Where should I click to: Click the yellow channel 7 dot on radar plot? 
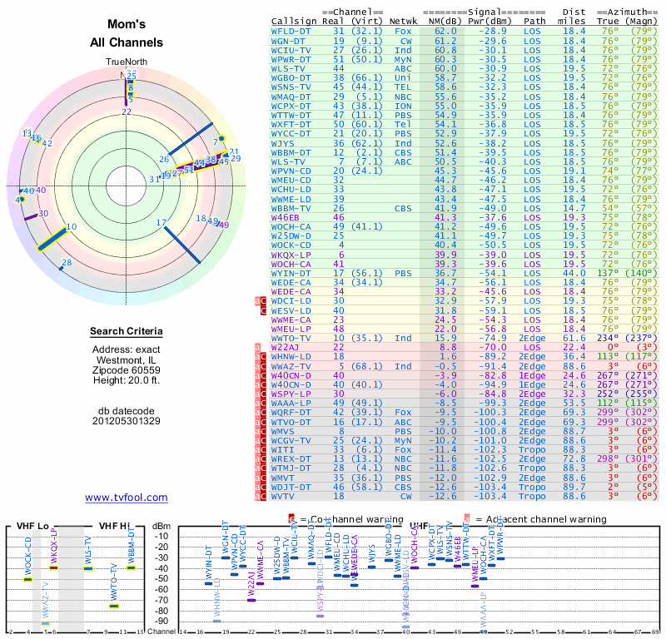[221, 138]
